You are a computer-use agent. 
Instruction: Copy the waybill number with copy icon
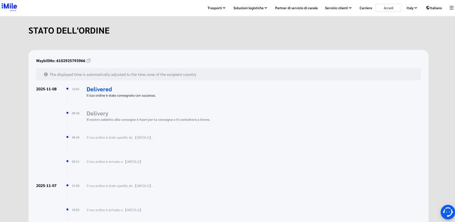pyautogui.click(x=89, y=61)
